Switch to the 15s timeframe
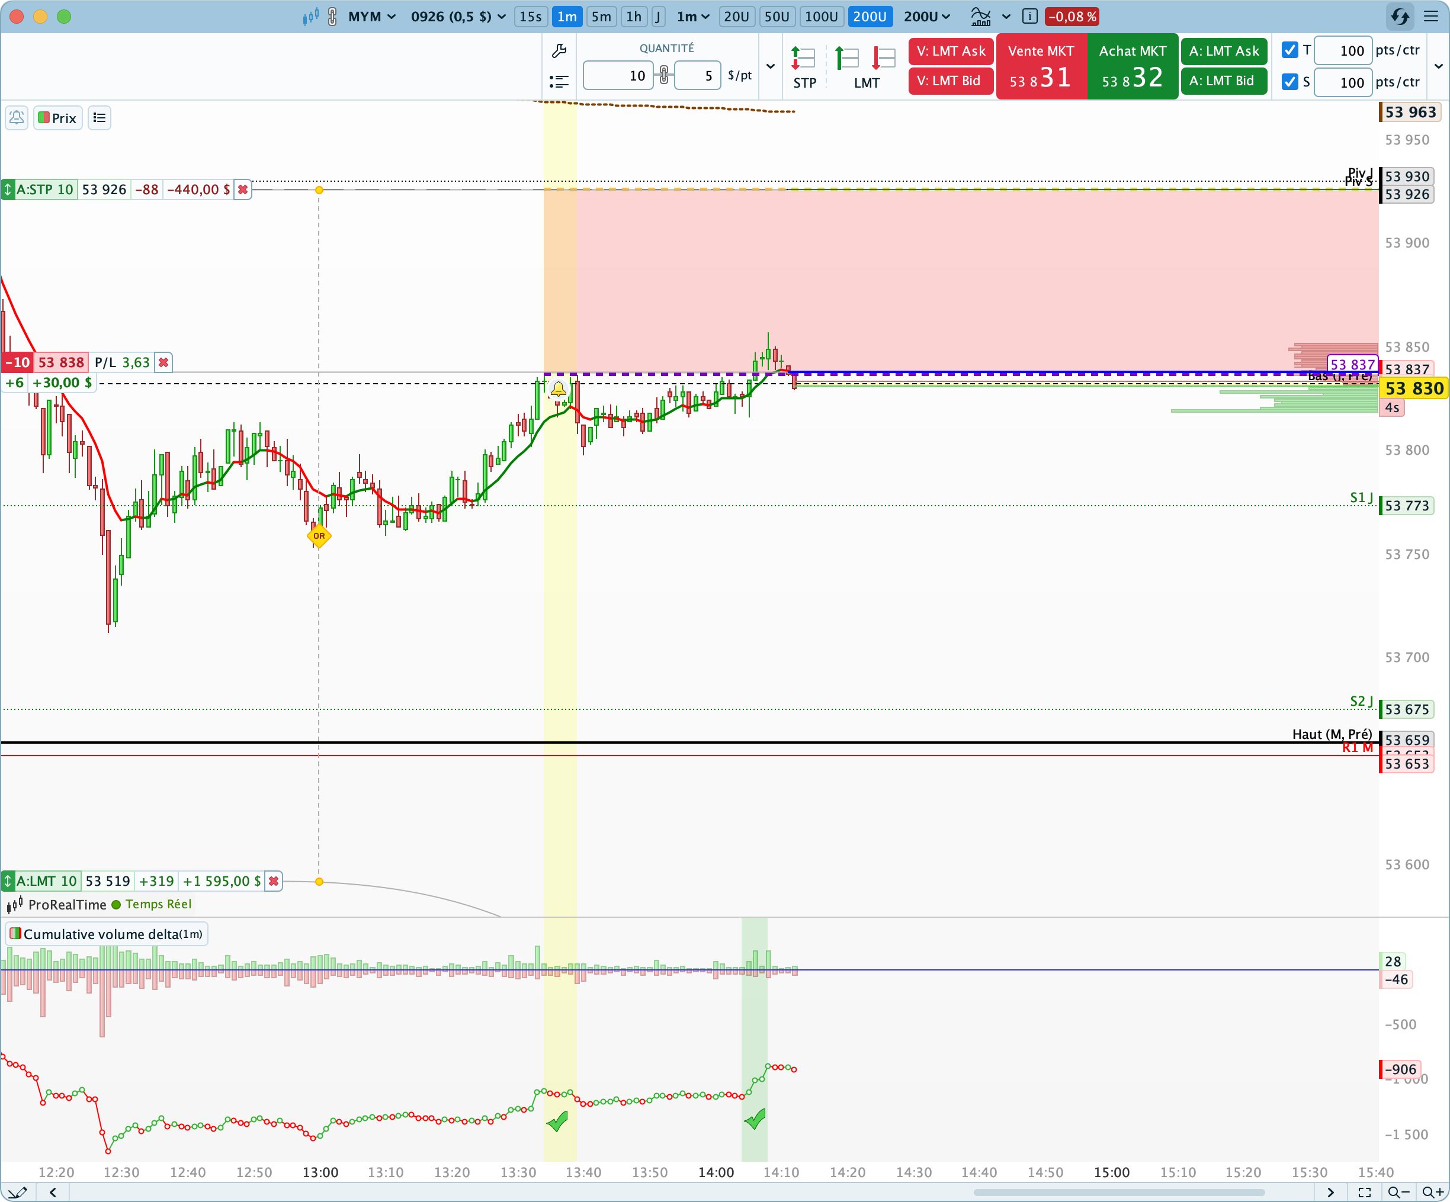1450x1202 pixels. 530,17
